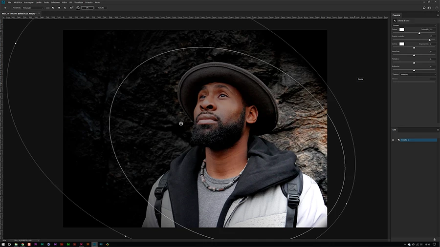
Task: Show hidden tray icons chevron
Action: point(405,245)
